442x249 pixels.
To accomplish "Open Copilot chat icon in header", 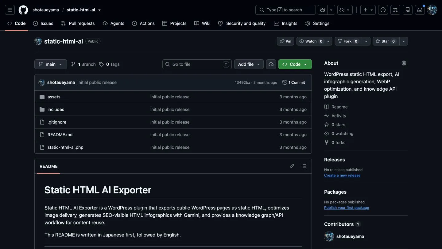I will pos(322,10).
